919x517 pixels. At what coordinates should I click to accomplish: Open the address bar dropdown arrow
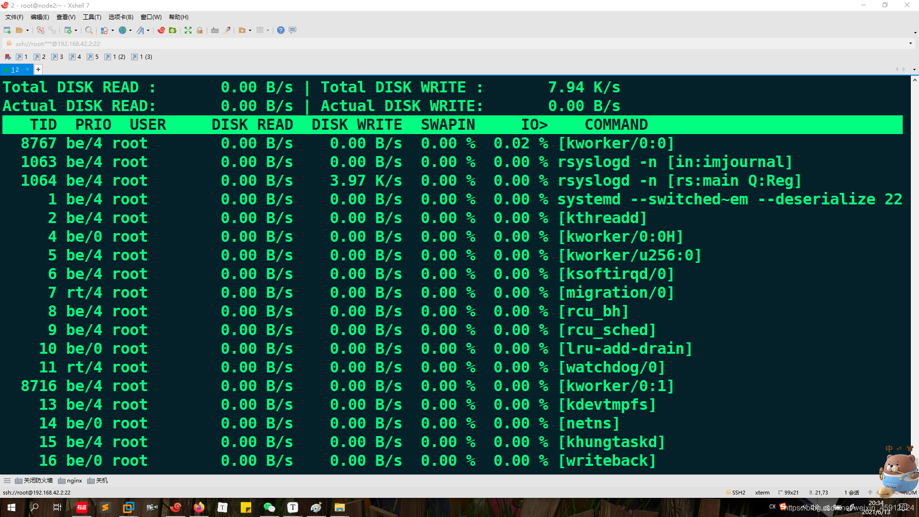point(910,44)
